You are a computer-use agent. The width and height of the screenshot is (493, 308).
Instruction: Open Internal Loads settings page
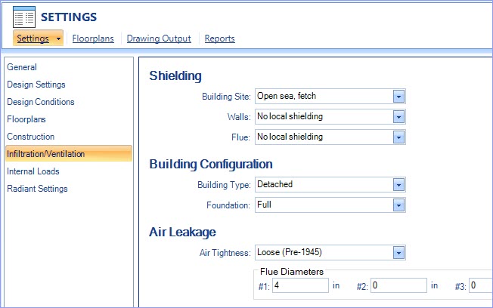pyautogui.click(x=33, y=171)
